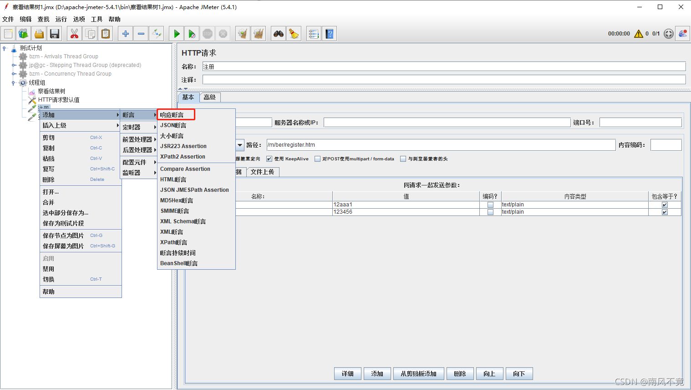Expand 定时器 submenu
Viewport: 691px width, 390px height.
coord(138,127)
